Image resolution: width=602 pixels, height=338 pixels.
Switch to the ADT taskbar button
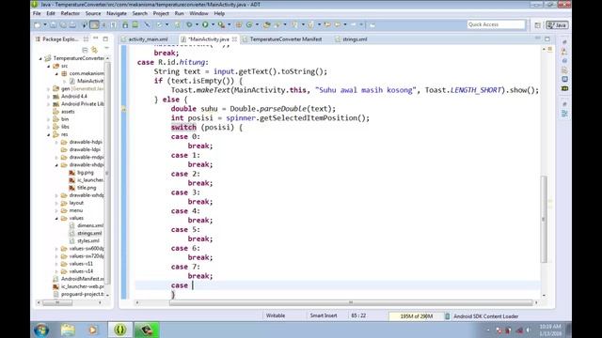[120, 330]
